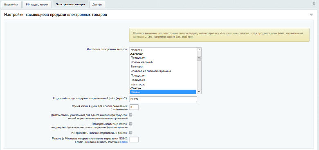Viewport: 319px width, 150px height.
Task: Switch to the PIN-коды, ключи tab
Action: click(37, 4)
